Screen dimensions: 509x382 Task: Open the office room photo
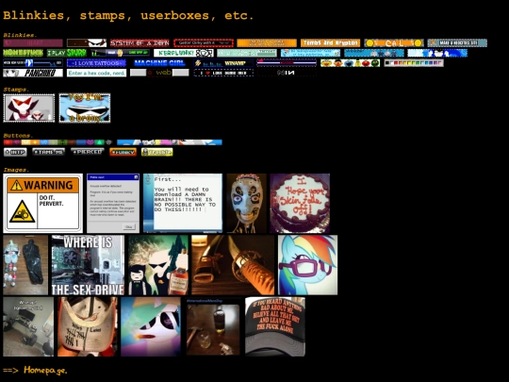(x=28, y=326)
